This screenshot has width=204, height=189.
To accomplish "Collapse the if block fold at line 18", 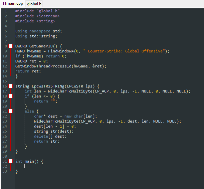I will (x=11, y=96).
